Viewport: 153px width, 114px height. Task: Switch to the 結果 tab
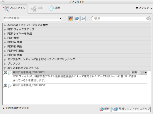37,8
